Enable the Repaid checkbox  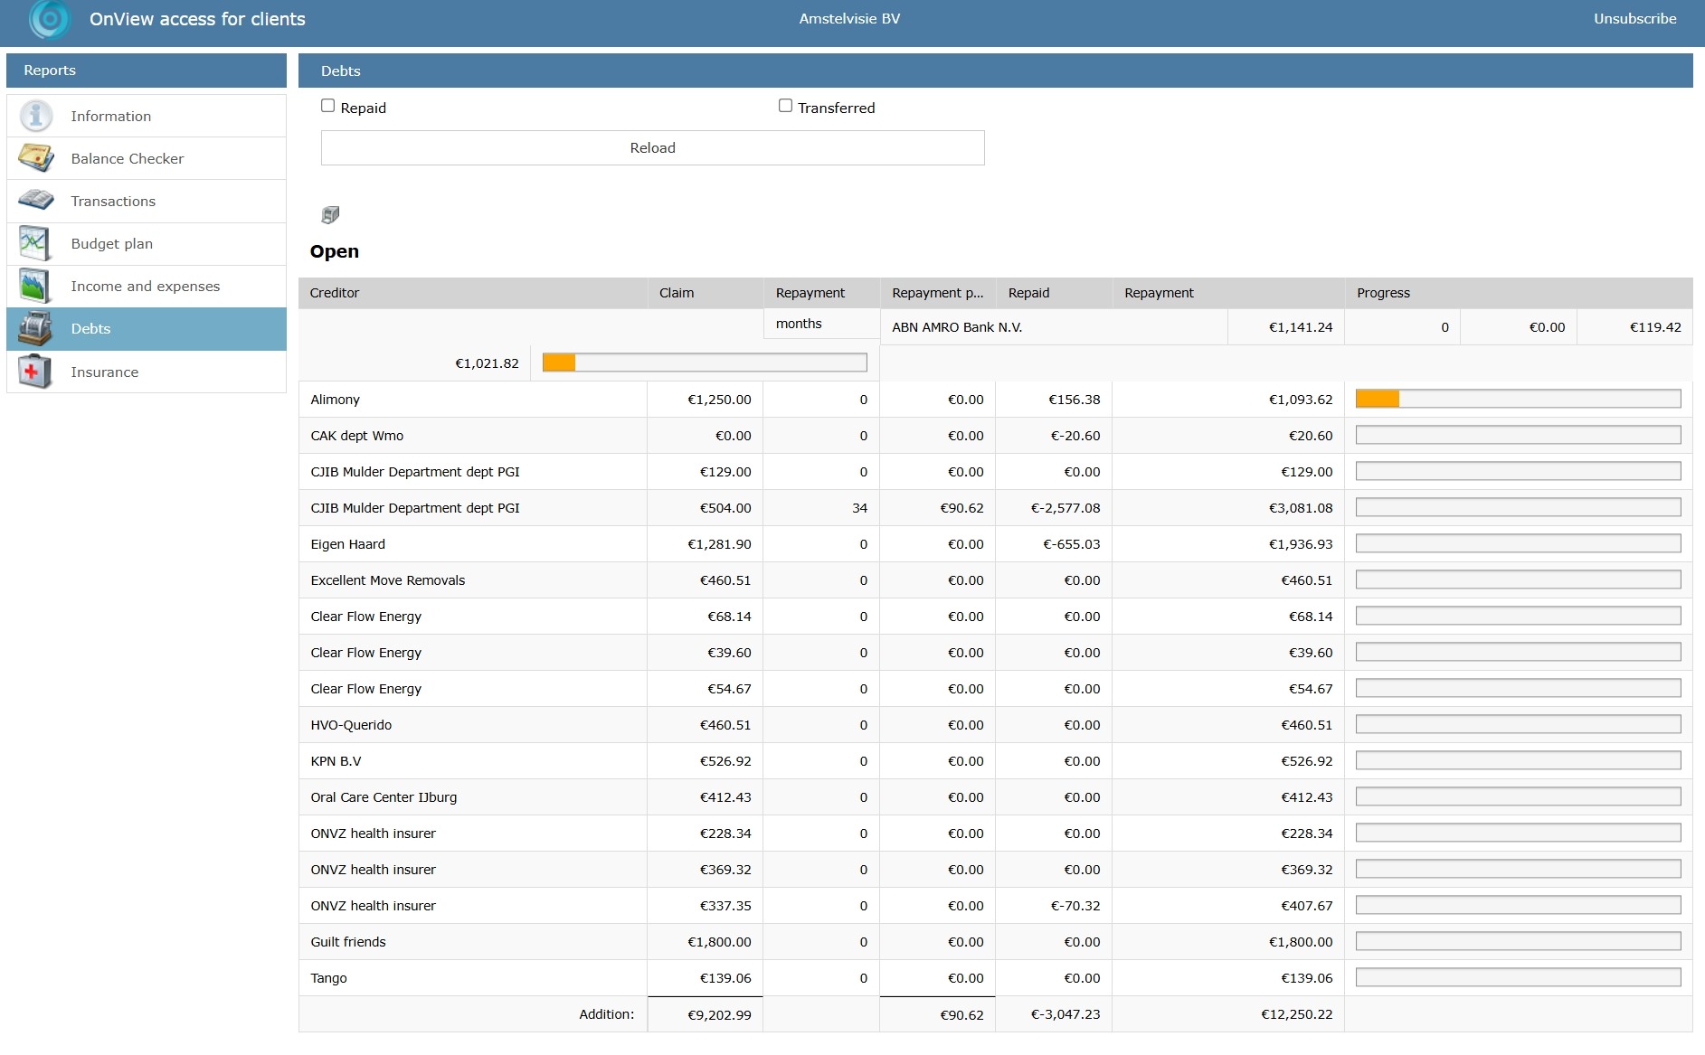click(328, 106)
